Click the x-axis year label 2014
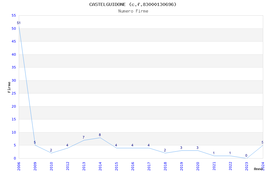This screenshot has height=172, width=266. [100, 166]
